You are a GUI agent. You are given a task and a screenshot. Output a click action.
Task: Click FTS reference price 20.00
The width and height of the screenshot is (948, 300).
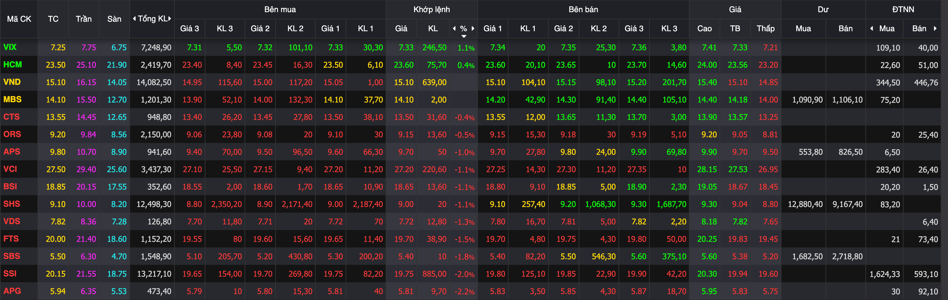point(56,239)
